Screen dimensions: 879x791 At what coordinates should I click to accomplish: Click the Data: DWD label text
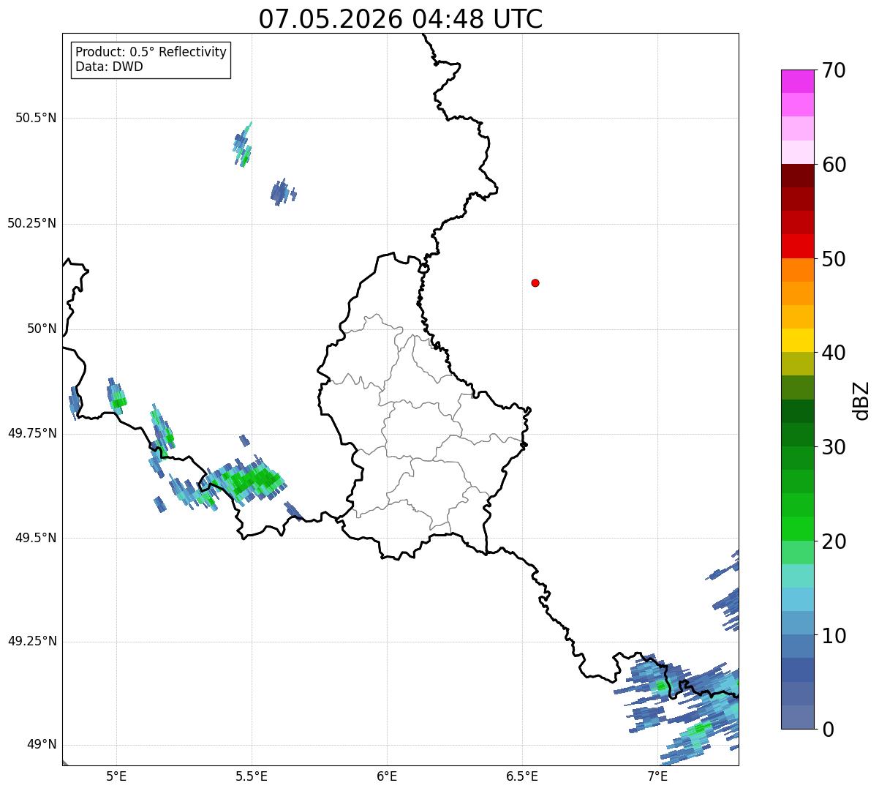pos(110,67)
